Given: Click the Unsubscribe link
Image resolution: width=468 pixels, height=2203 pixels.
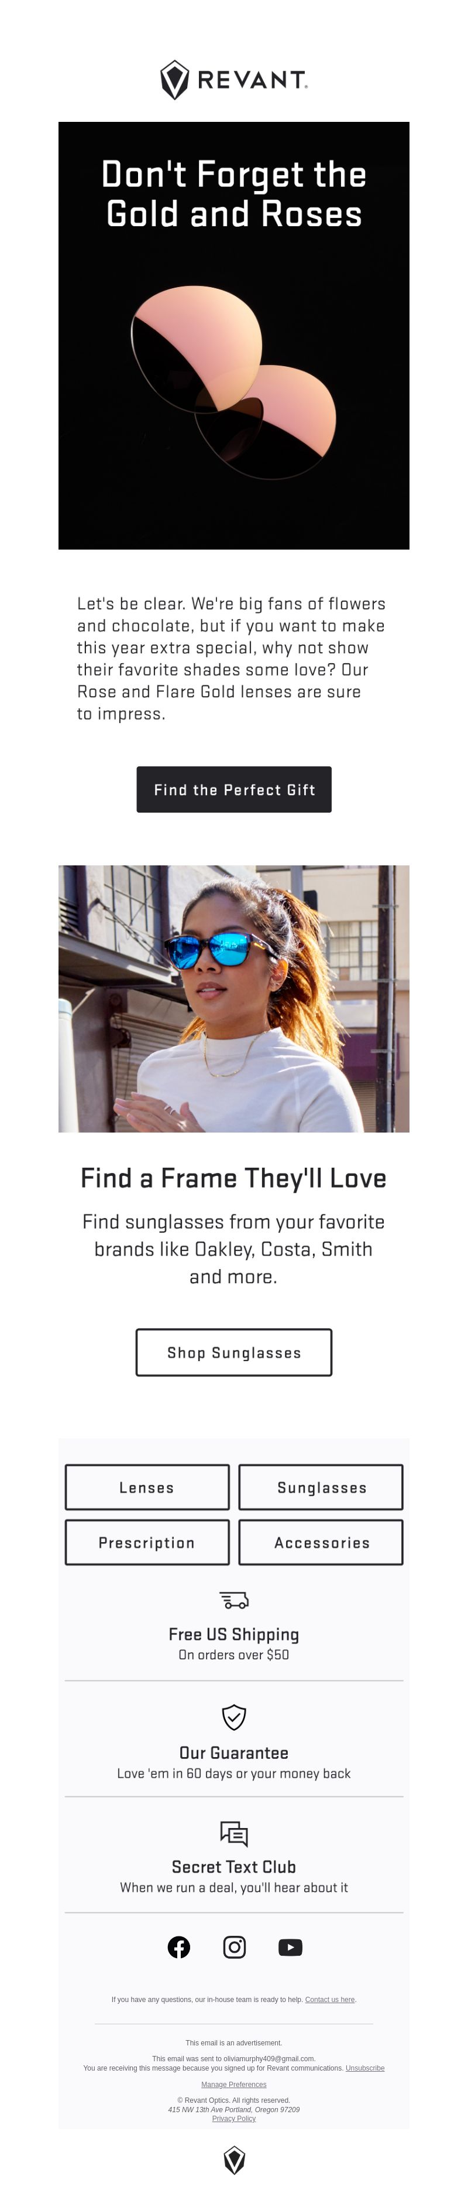Looking at the screenshot, I should coord(364,2068).
